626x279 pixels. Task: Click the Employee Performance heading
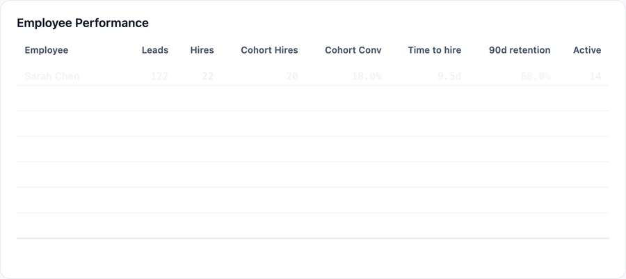(x=83, y=23)
